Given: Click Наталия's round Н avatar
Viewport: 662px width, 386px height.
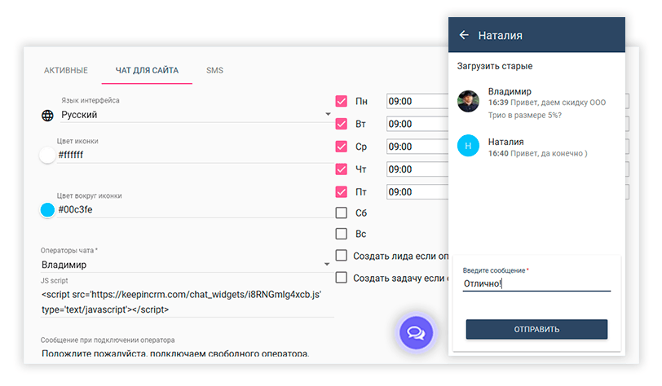Looking at the screenshot, I should (468, 146).
